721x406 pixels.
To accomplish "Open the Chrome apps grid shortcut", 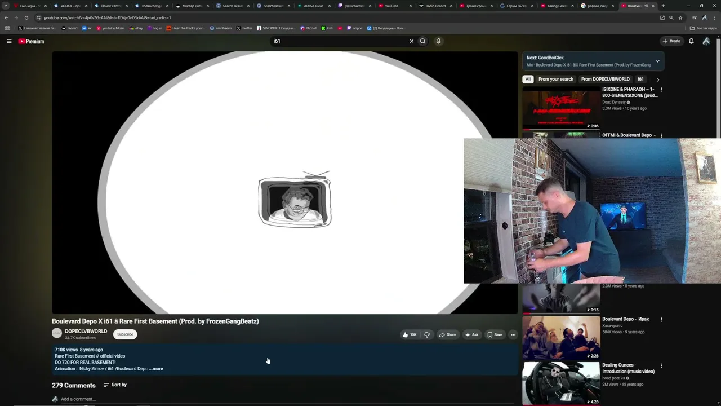I will [7, 28].
